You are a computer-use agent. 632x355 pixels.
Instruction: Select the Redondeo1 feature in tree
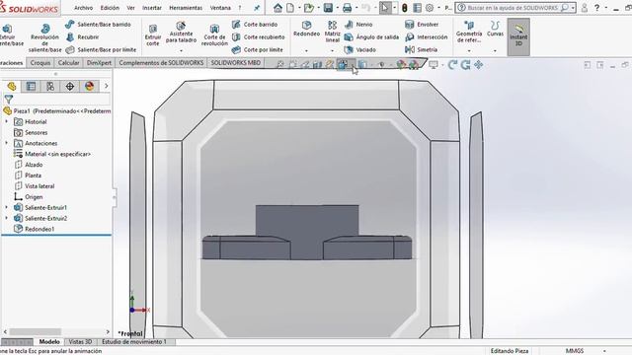(39, 229)
